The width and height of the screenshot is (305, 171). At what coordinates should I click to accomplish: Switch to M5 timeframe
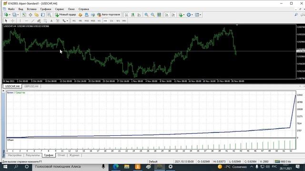[80, 21]
